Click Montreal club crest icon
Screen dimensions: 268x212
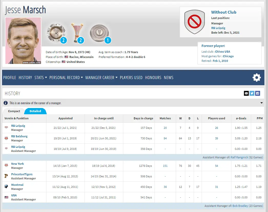[x=6, y=186]
